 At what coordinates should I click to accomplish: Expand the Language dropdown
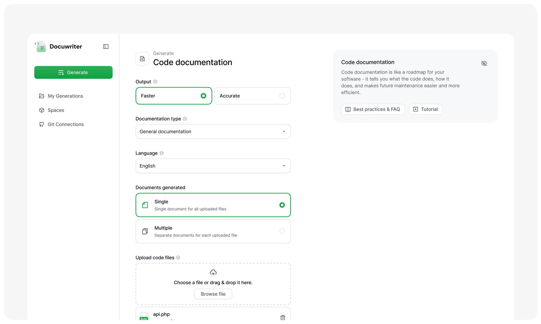tap(213, 166)
